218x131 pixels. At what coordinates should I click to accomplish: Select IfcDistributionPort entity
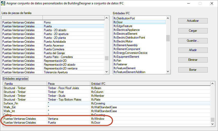click(140, 18)
